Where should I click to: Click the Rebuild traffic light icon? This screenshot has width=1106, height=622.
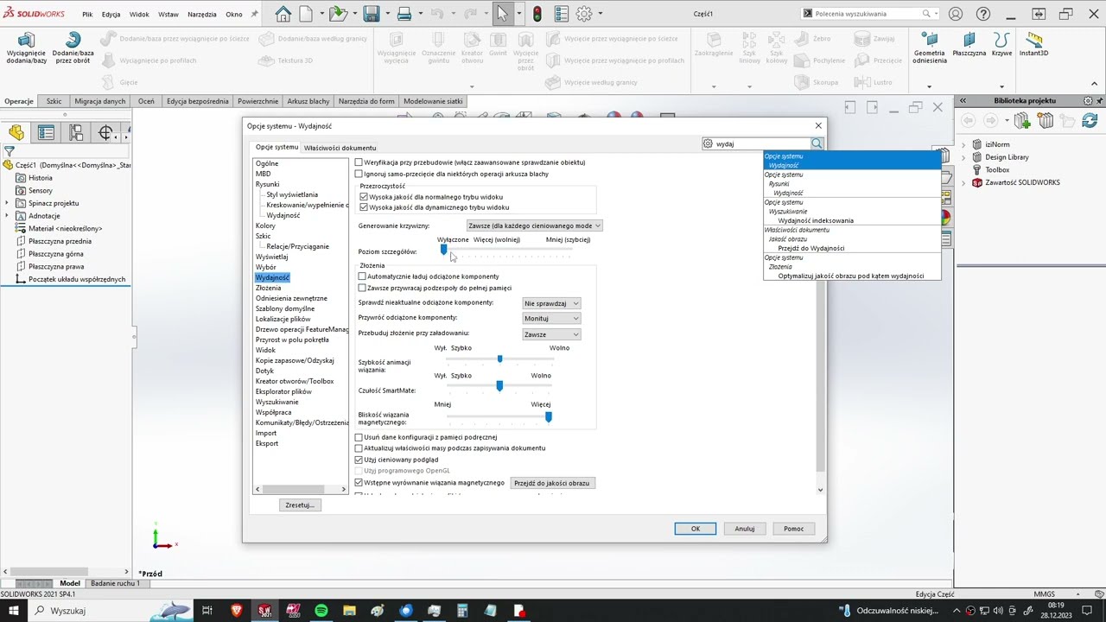coord(537,14)
